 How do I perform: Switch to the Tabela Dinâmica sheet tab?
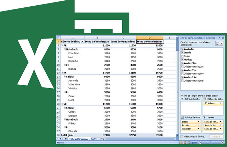78,139
